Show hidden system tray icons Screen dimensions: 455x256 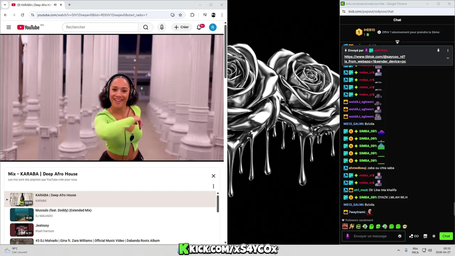[398, 250]
